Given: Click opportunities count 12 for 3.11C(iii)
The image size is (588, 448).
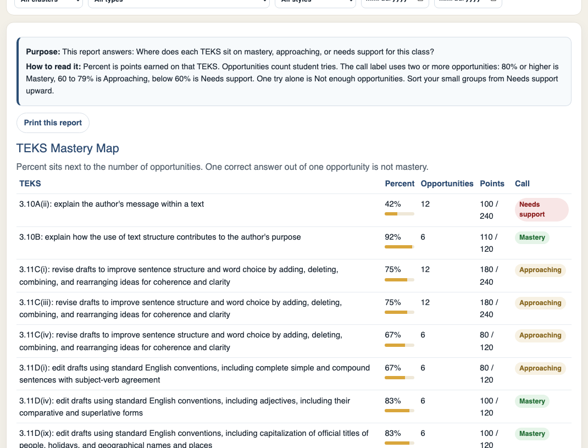Looking at the screenshot, I should (x=425, y=302).
